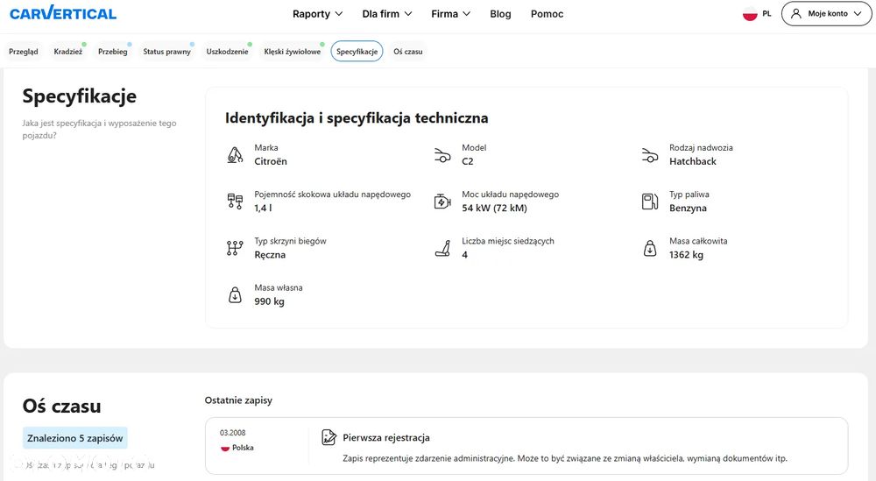Switch to the Kradzież tab
876x481 pixels.
coord(68,52)
